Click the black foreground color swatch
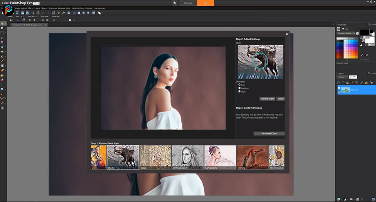 click(365, 32)
